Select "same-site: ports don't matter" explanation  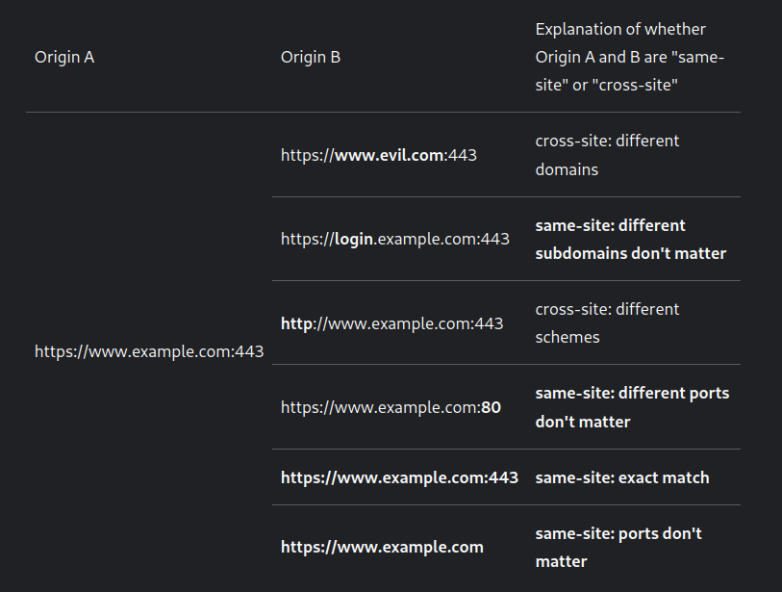pos(618,547)
